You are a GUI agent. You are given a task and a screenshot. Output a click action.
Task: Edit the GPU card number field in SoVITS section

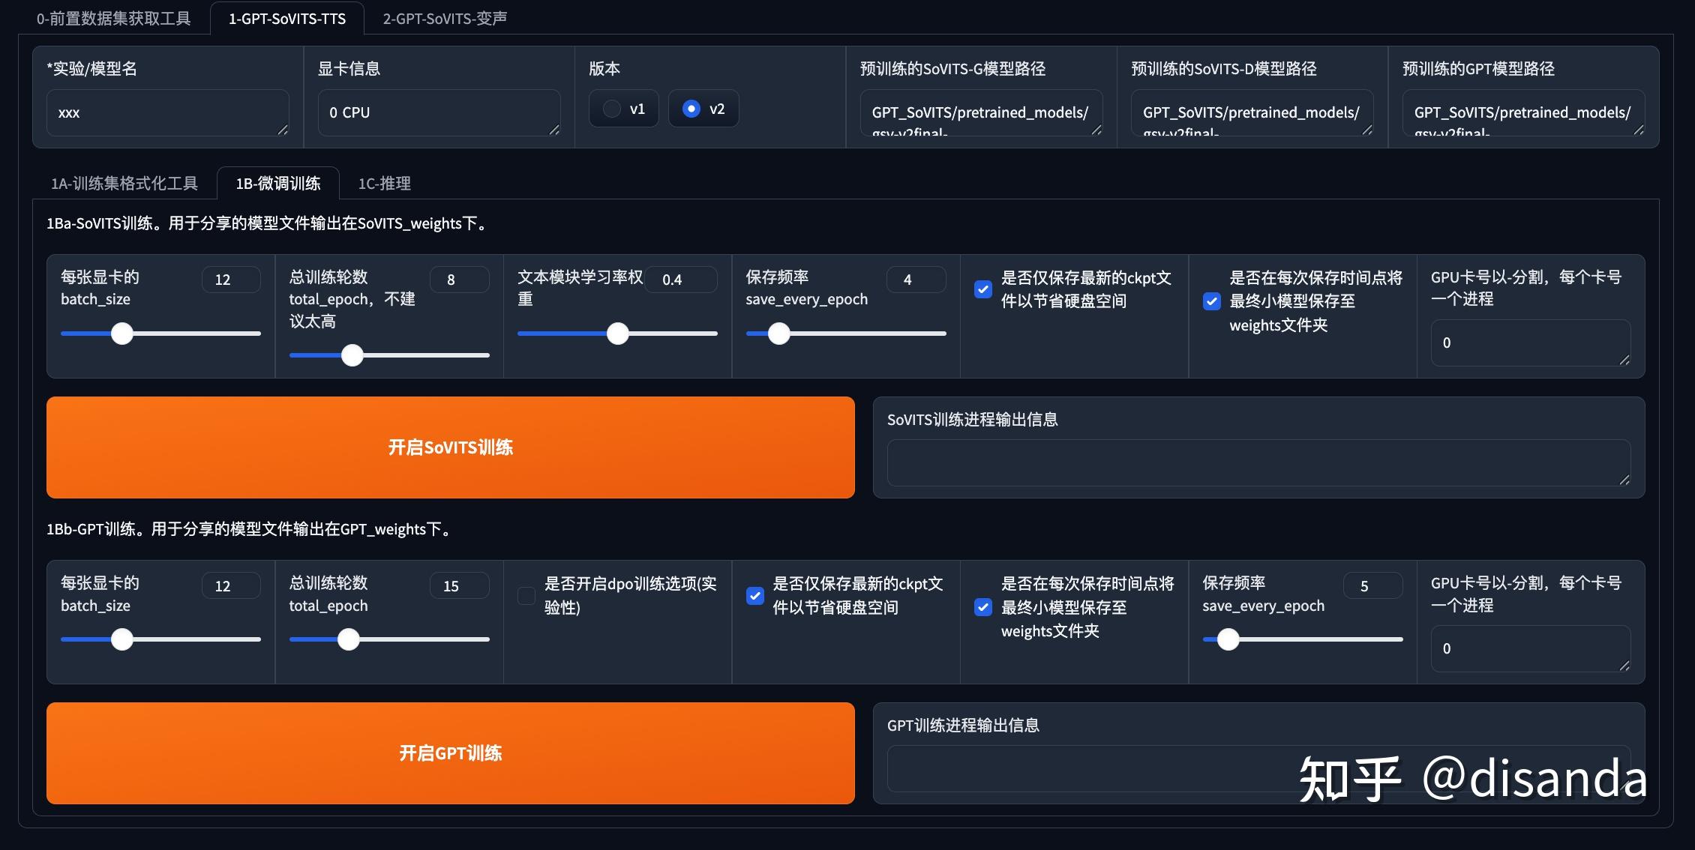pyautogui.click(x=1529, y=343)
